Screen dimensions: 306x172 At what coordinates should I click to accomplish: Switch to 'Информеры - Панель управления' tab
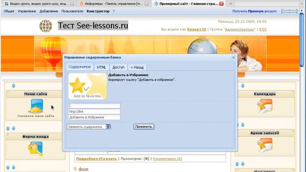coord(114,3)
